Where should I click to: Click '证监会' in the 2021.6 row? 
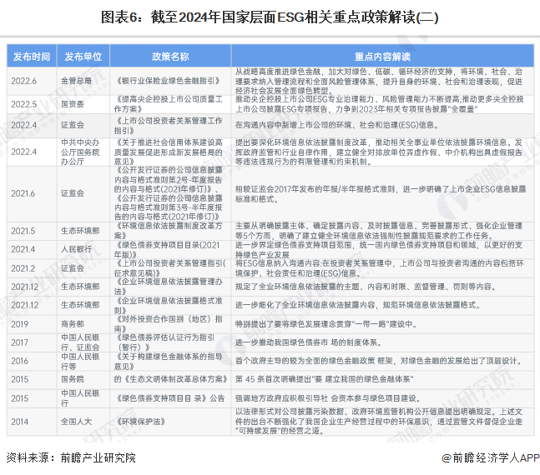point(73,193)
